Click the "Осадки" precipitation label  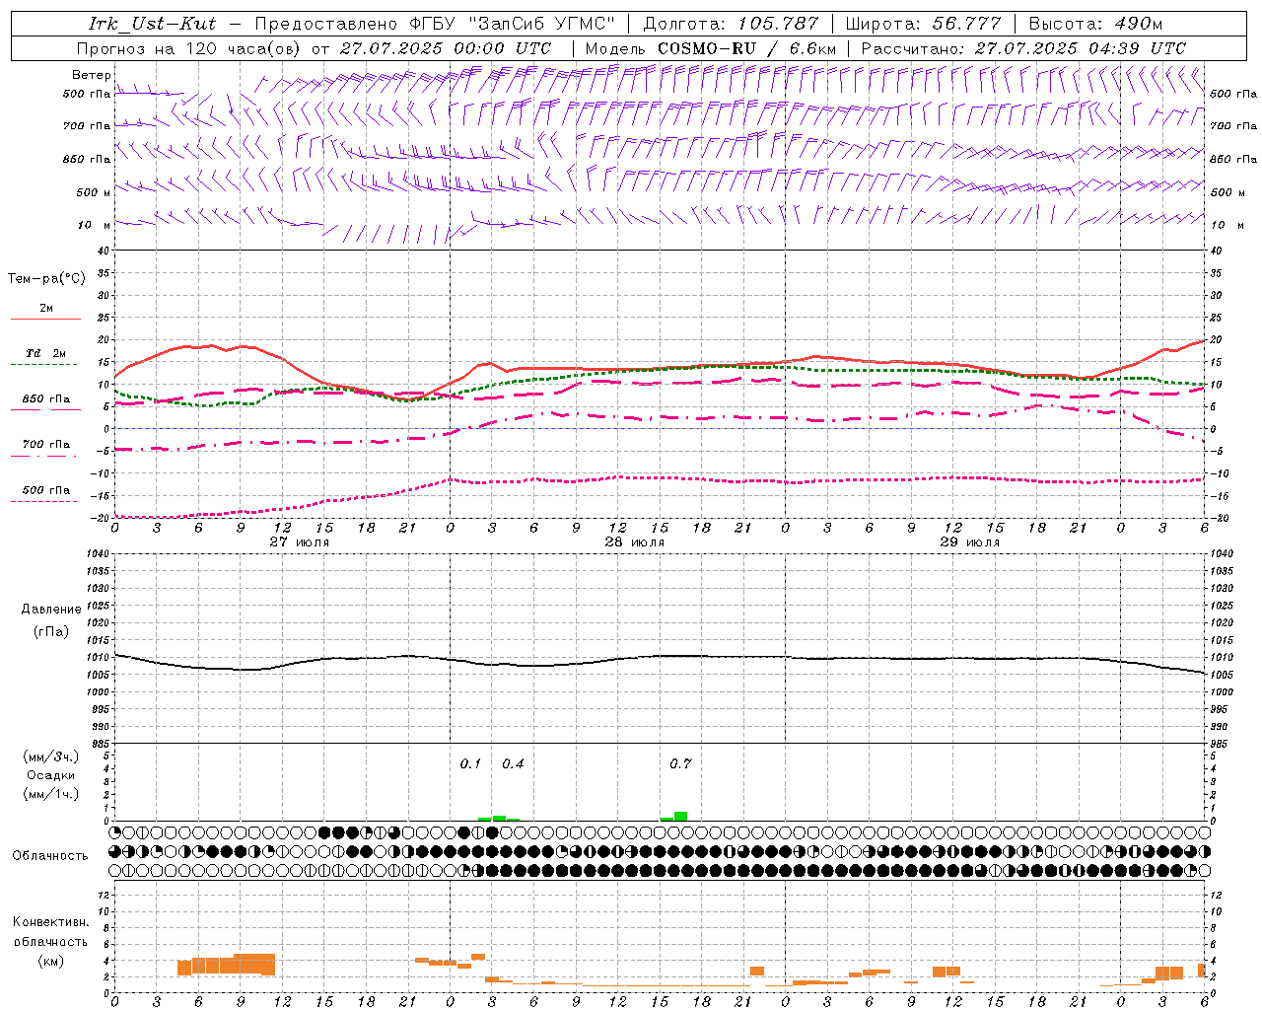[51, 775]
